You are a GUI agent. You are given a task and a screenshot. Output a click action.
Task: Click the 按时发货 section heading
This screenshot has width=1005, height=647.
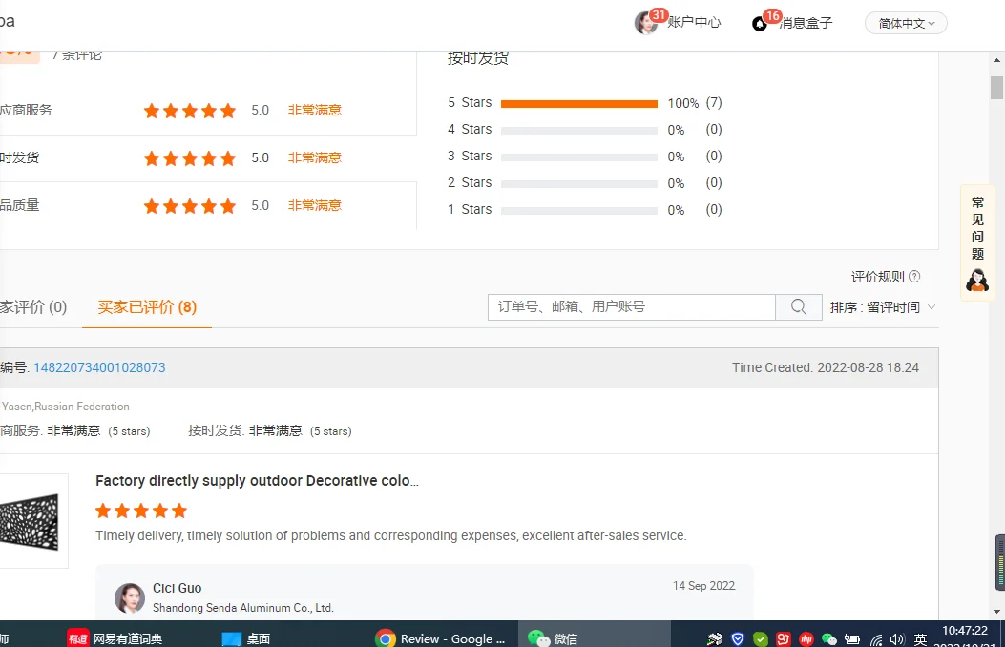(x=478, y=58)
